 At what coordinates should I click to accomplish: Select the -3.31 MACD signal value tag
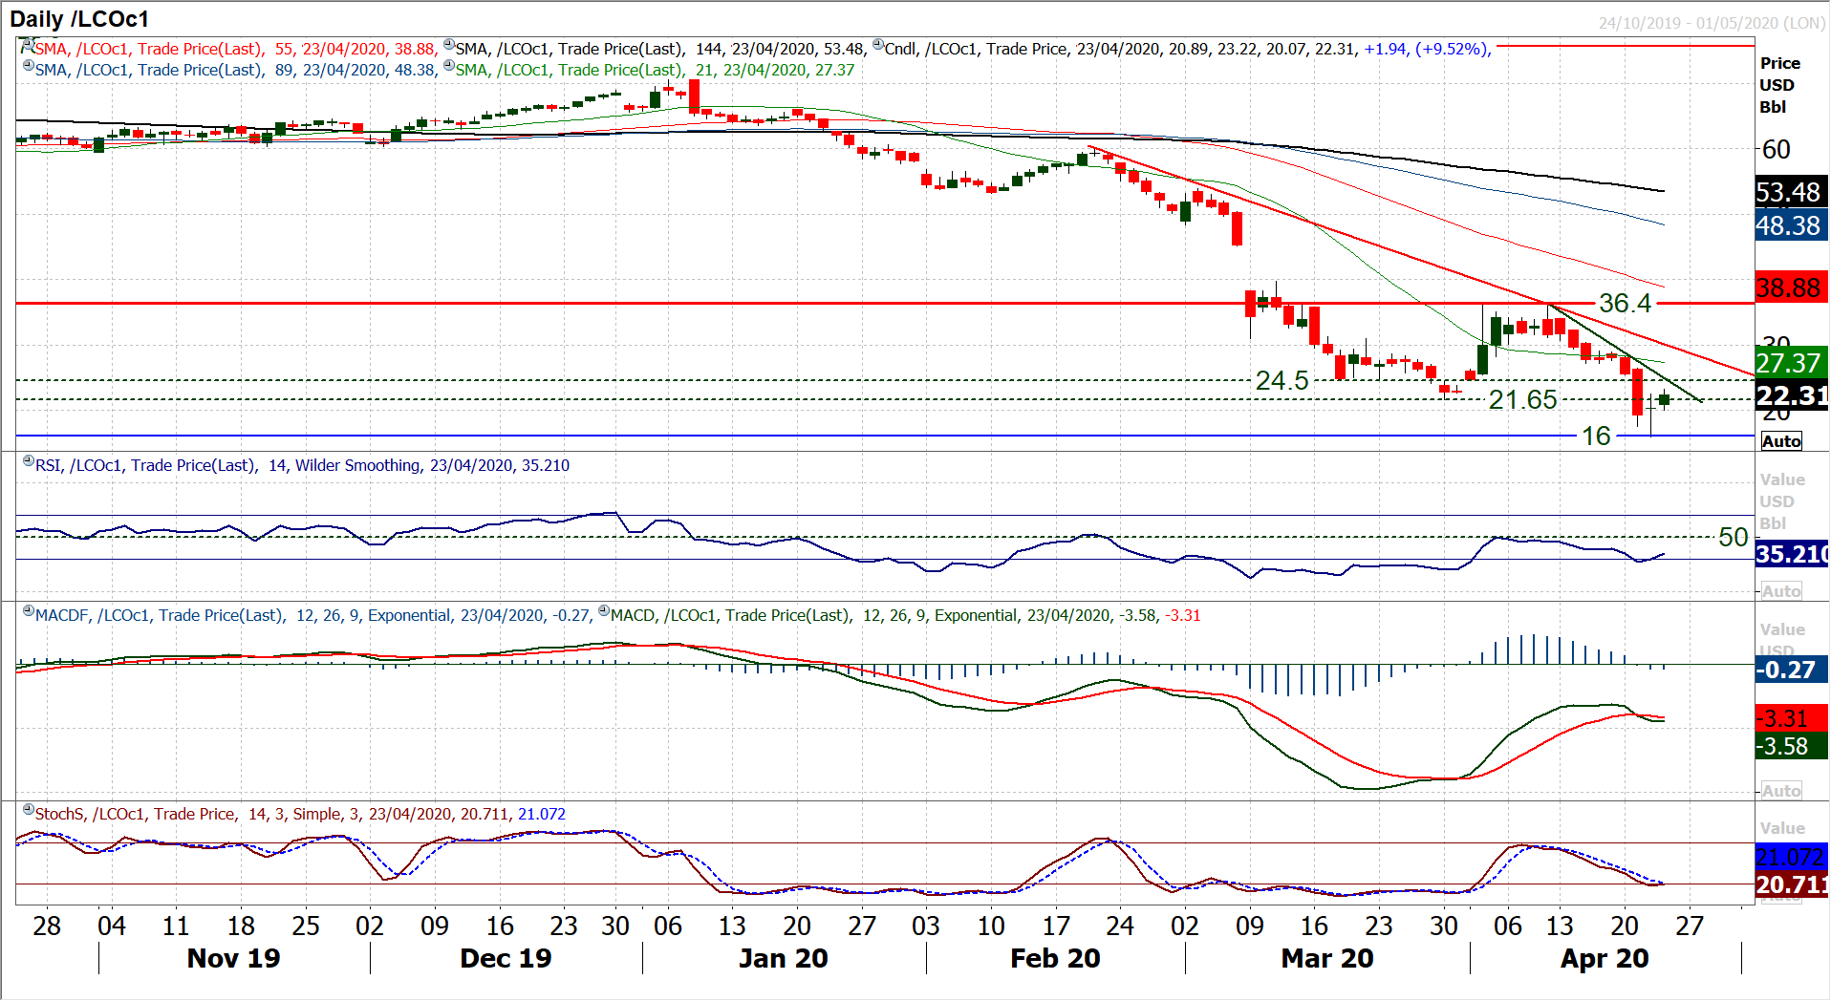[x=1792, y=718]
